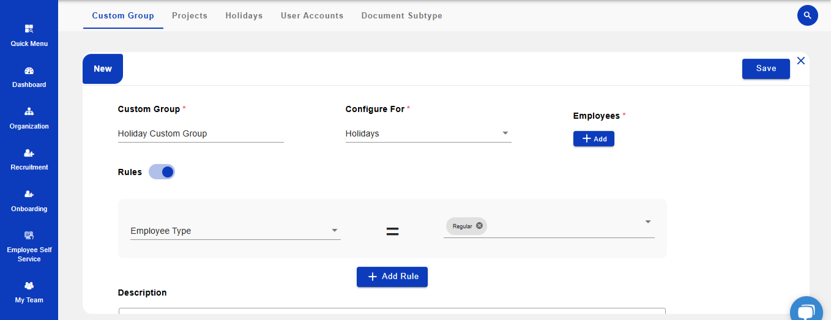Click the Save button

766,69
